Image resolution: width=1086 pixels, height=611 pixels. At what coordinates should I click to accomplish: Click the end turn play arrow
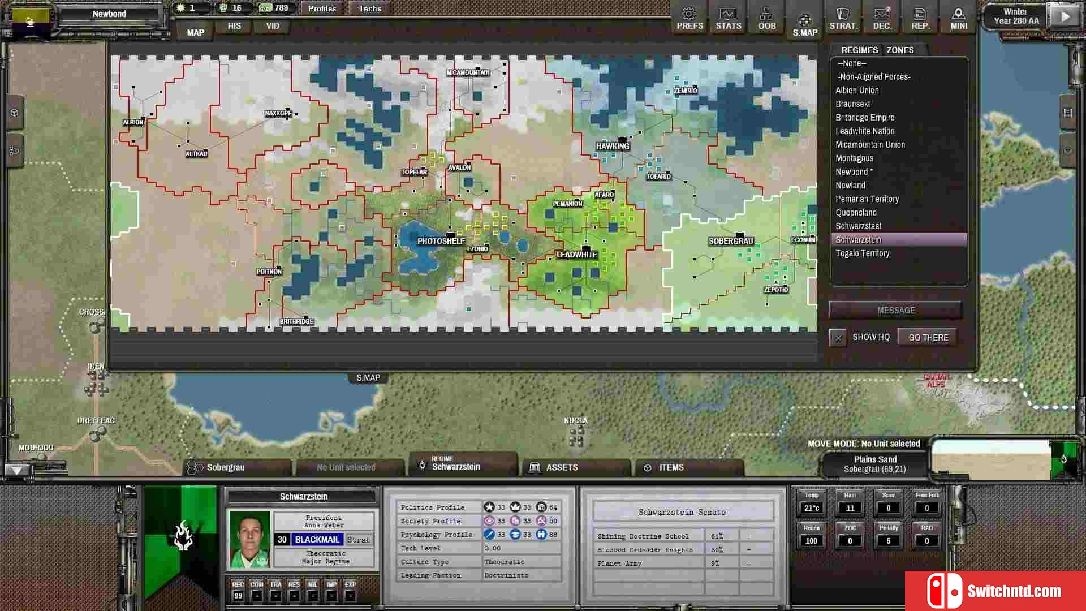[1065, 17]
